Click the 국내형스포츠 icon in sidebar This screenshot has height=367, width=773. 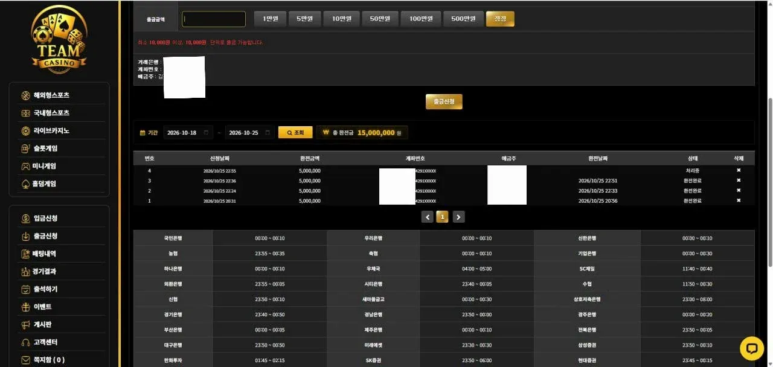pyautogui.click(x=25, y=113)
